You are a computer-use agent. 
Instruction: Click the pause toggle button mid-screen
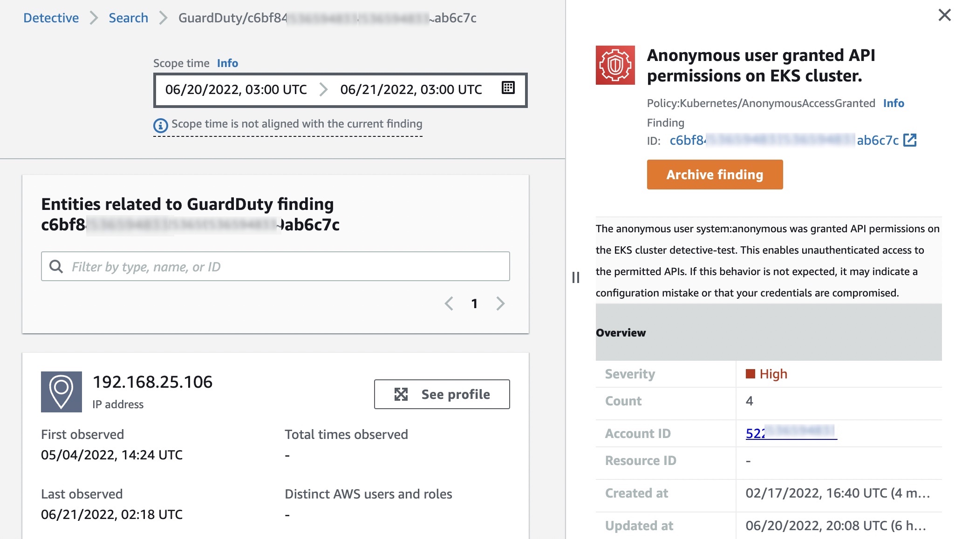click(x=576, y=277)
